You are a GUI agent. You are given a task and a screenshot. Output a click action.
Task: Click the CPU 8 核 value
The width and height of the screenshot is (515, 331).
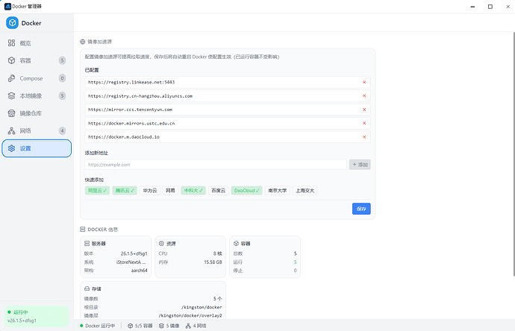(218, 253)
